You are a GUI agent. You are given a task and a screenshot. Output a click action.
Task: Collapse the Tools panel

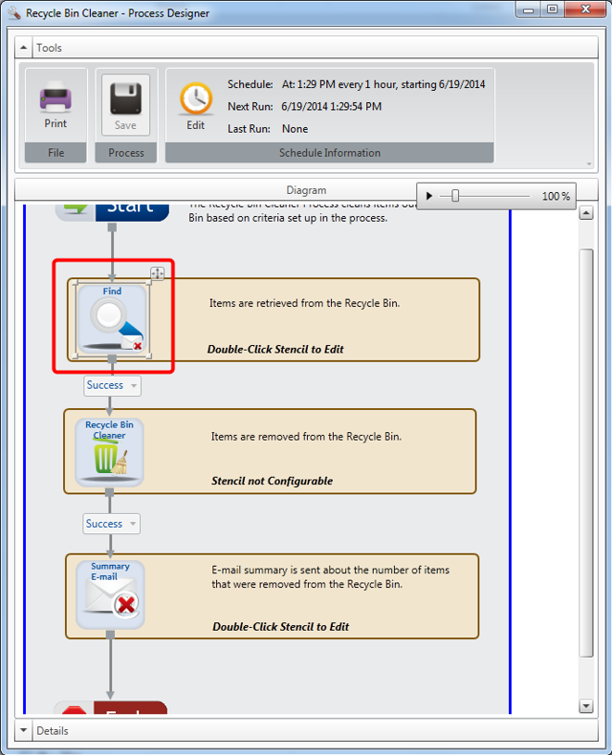24,48
